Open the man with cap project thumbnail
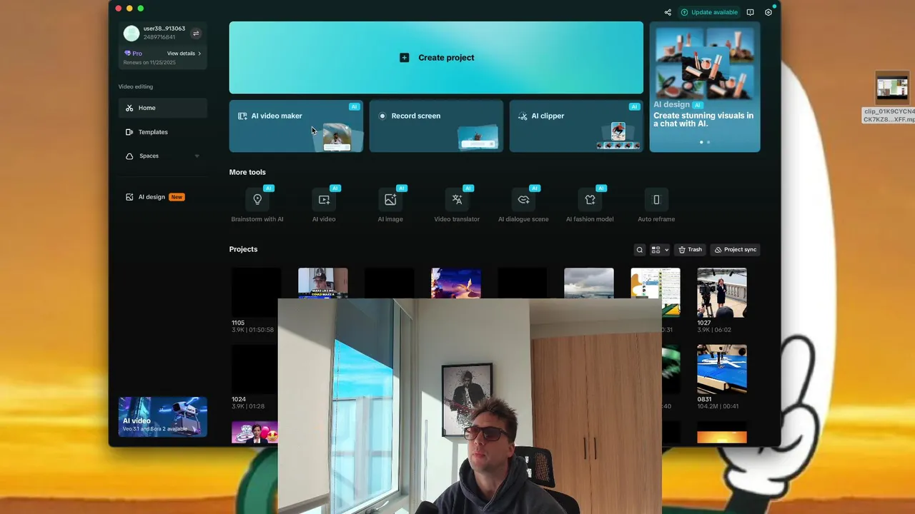 [x=323, y=283]
